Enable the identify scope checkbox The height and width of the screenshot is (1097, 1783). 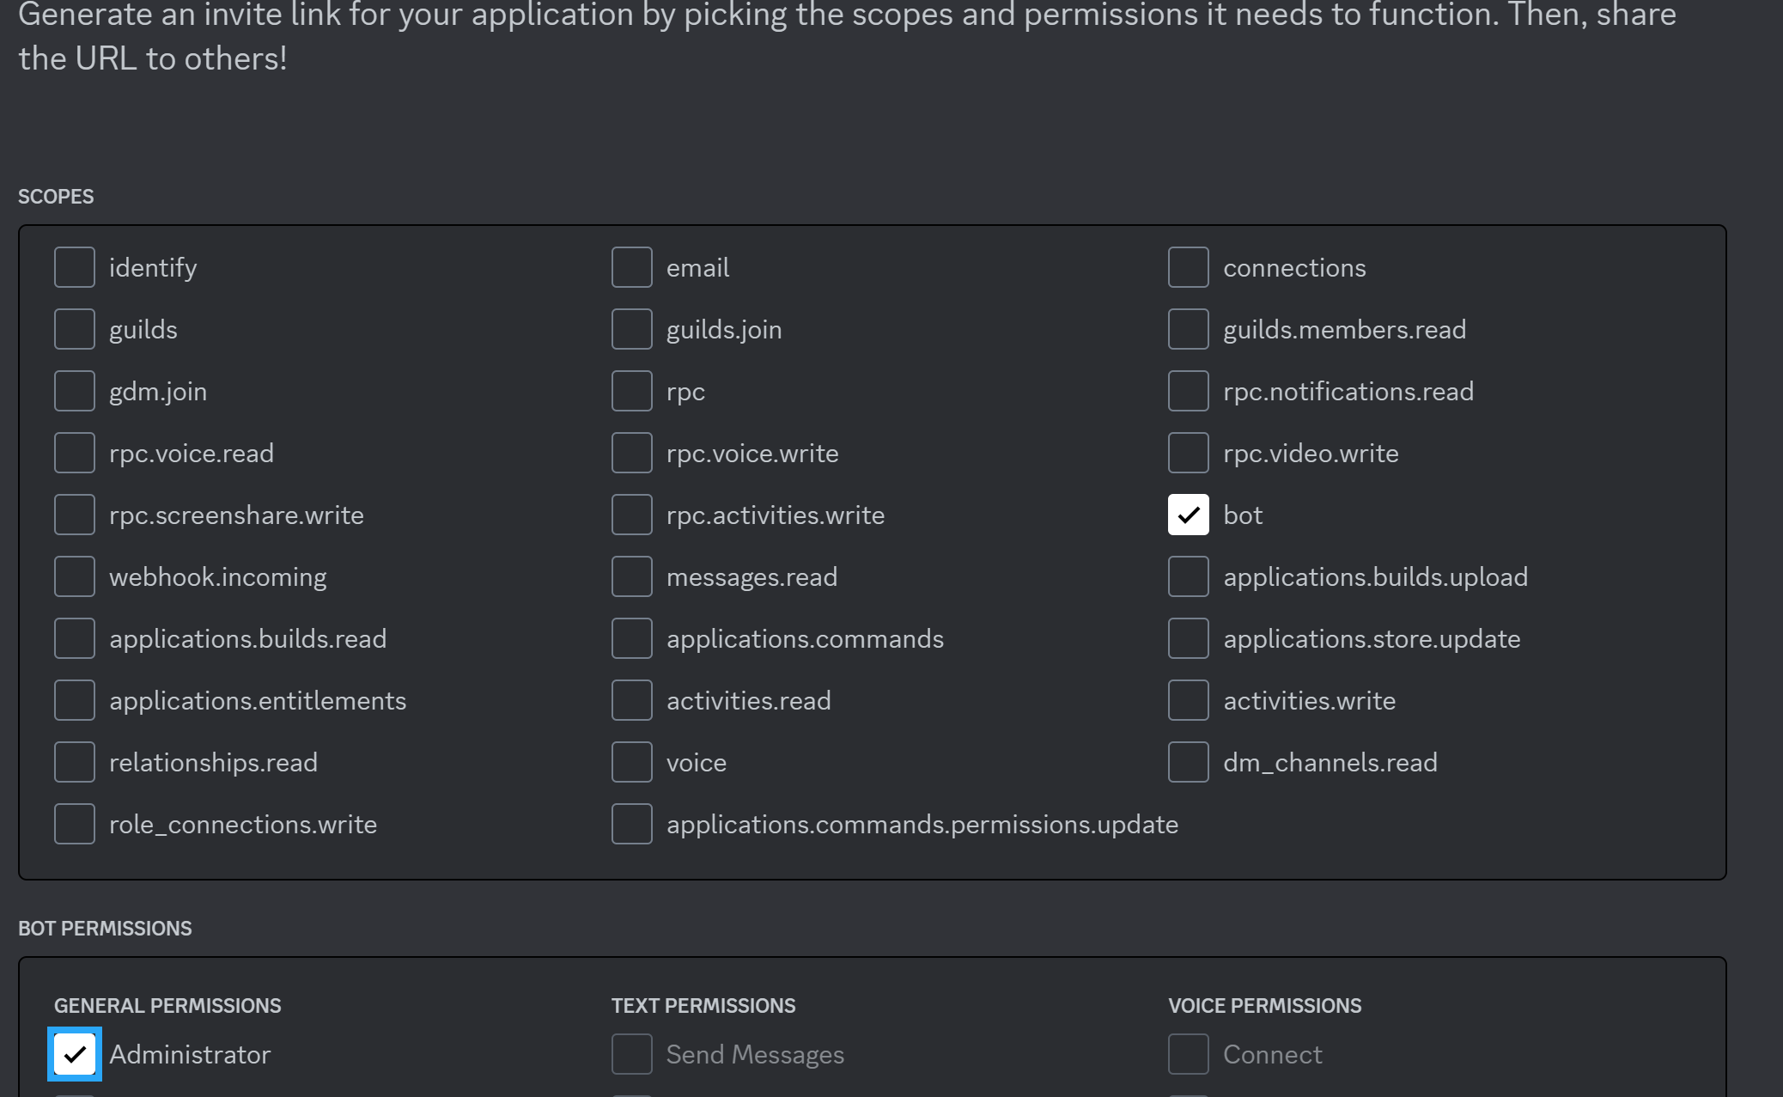tap(75, 267)
